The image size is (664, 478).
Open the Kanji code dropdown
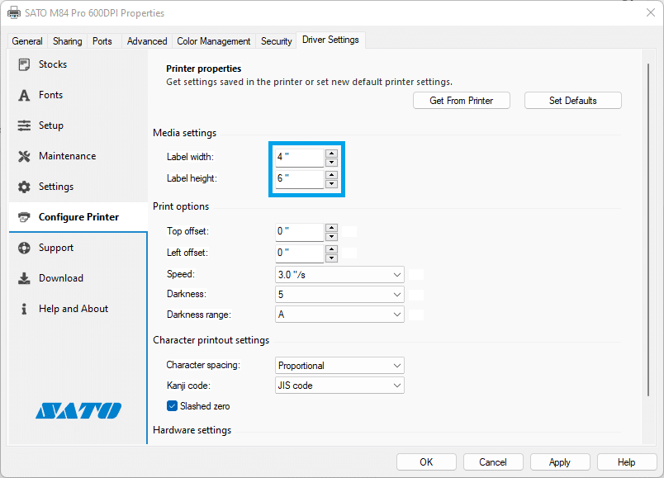pos(339,386)
